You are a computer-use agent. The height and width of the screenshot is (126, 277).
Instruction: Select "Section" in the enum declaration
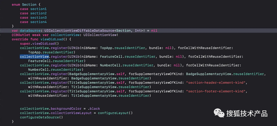coord(29,5)
